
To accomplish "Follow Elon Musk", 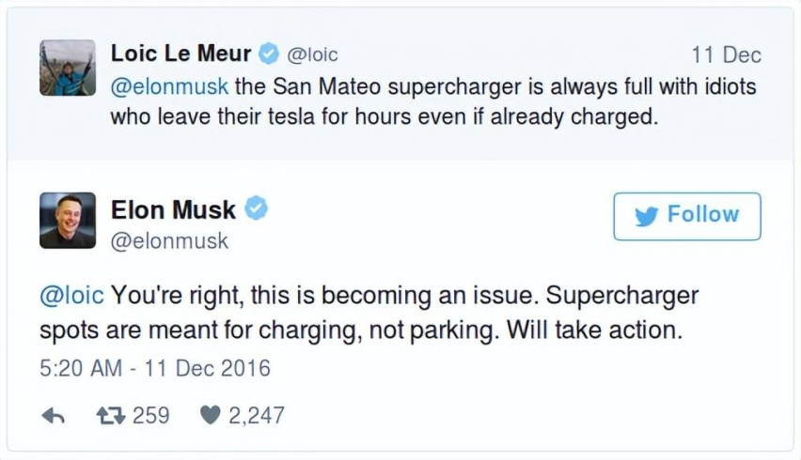I will coord(687,216).
